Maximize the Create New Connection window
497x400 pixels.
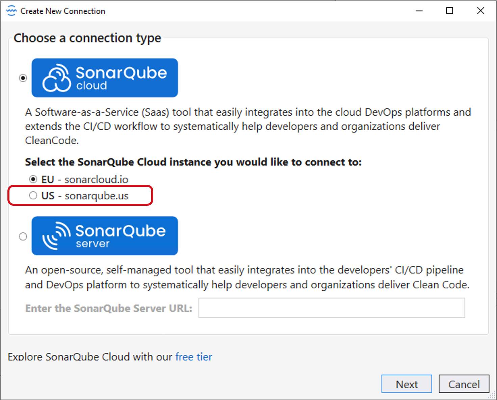pyautogui.click(x=449, y=11)
